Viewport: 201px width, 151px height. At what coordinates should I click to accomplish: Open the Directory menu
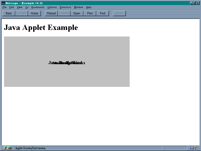tap(65, 7)
